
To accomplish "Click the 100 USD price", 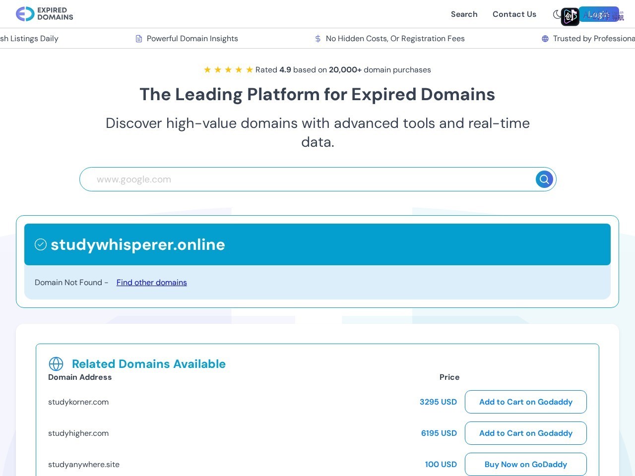I will tap(441, 465).
